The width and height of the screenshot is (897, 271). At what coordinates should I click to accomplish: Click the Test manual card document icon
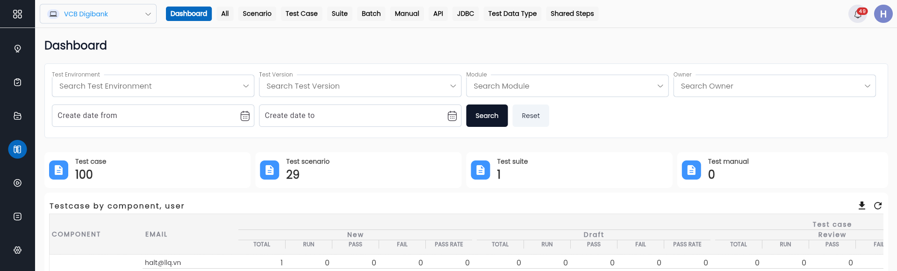point(691,170)
